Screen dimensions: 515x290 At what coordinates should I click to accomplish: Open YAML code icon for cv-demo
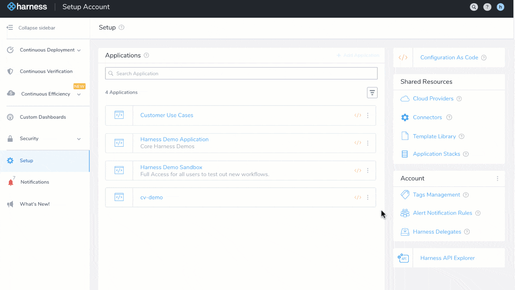click(x=358, y=197)
